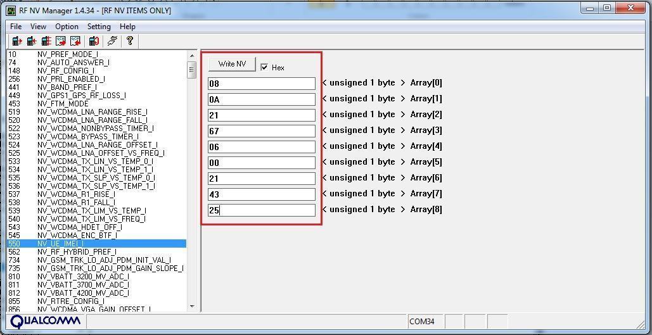Image resolution: width=652 pixels, height=335 pixels.
Task: Click the Array[3] input field containing 67
Action: [x=261, y=131]
